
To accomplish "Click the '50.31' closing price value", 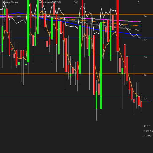I will pos(147,126).
